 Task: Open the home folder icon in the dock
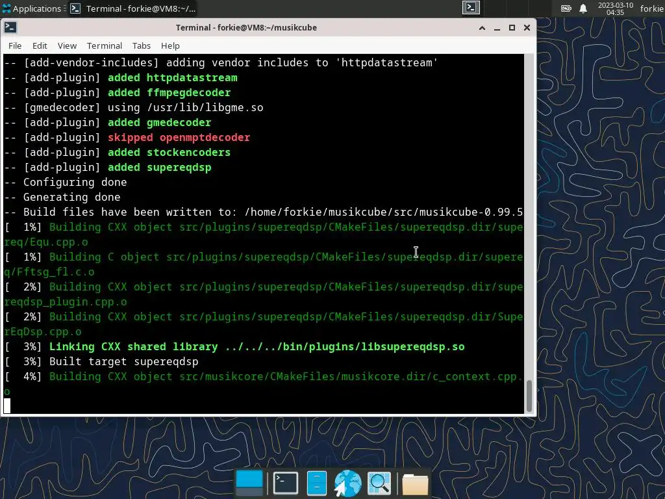click(415, 483)
